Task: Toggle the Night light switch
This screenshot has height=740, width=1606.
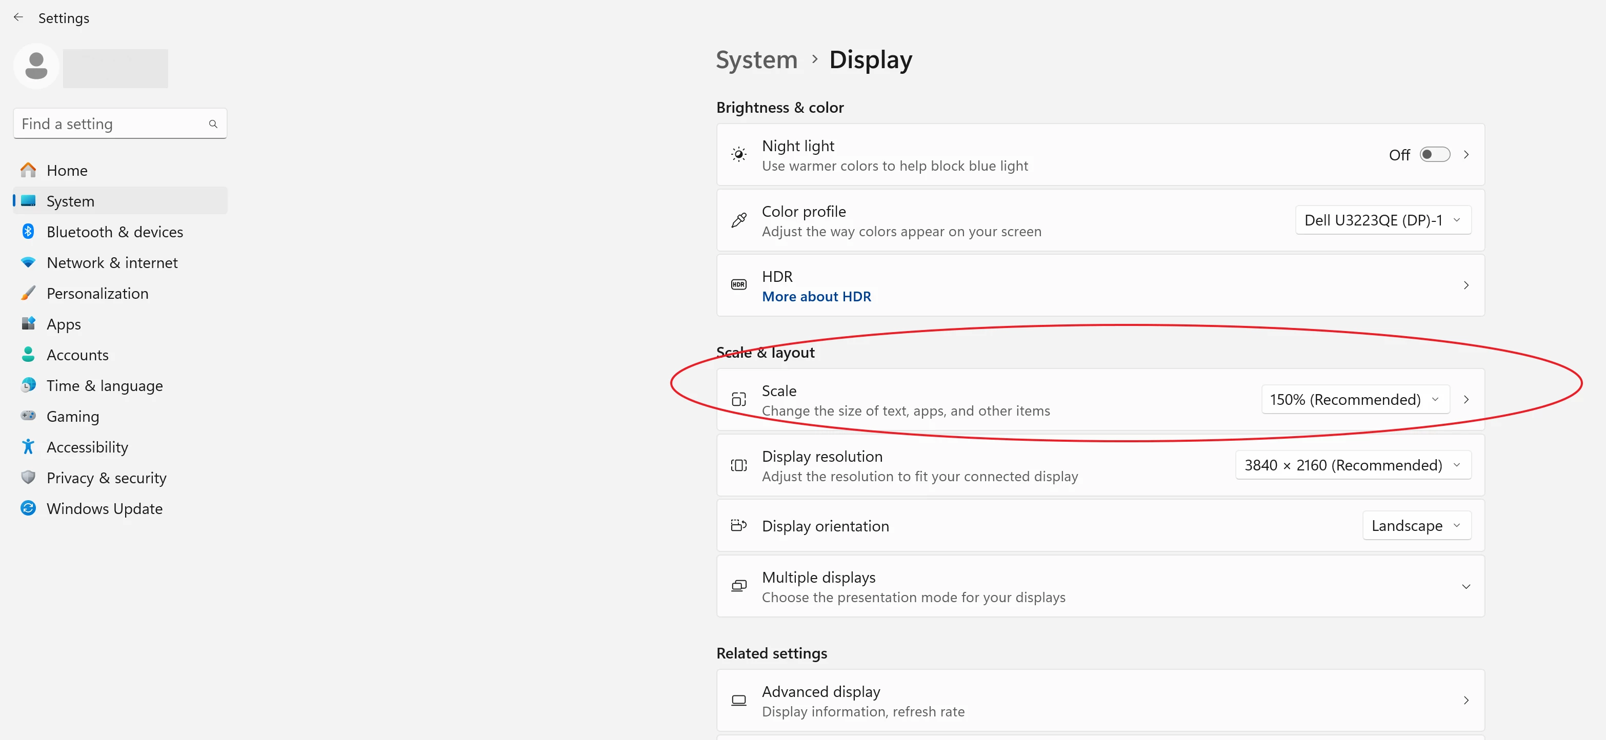Action: 1435,154
